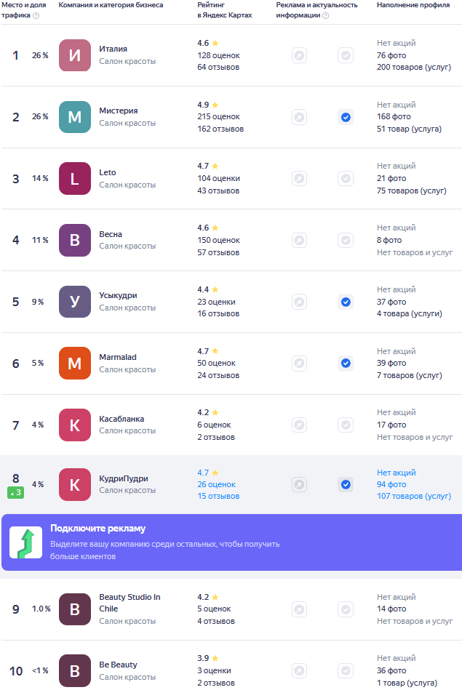Click the blue verified checkmark for Мистерия
462x698 pixels.
(x=346, y=117)
